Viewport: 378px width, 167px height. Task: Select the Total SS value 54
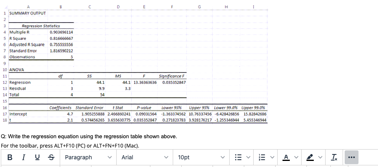102,95
